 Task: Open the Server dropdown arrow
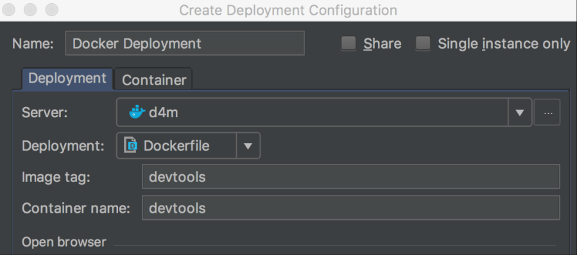(x=520, y=112)
